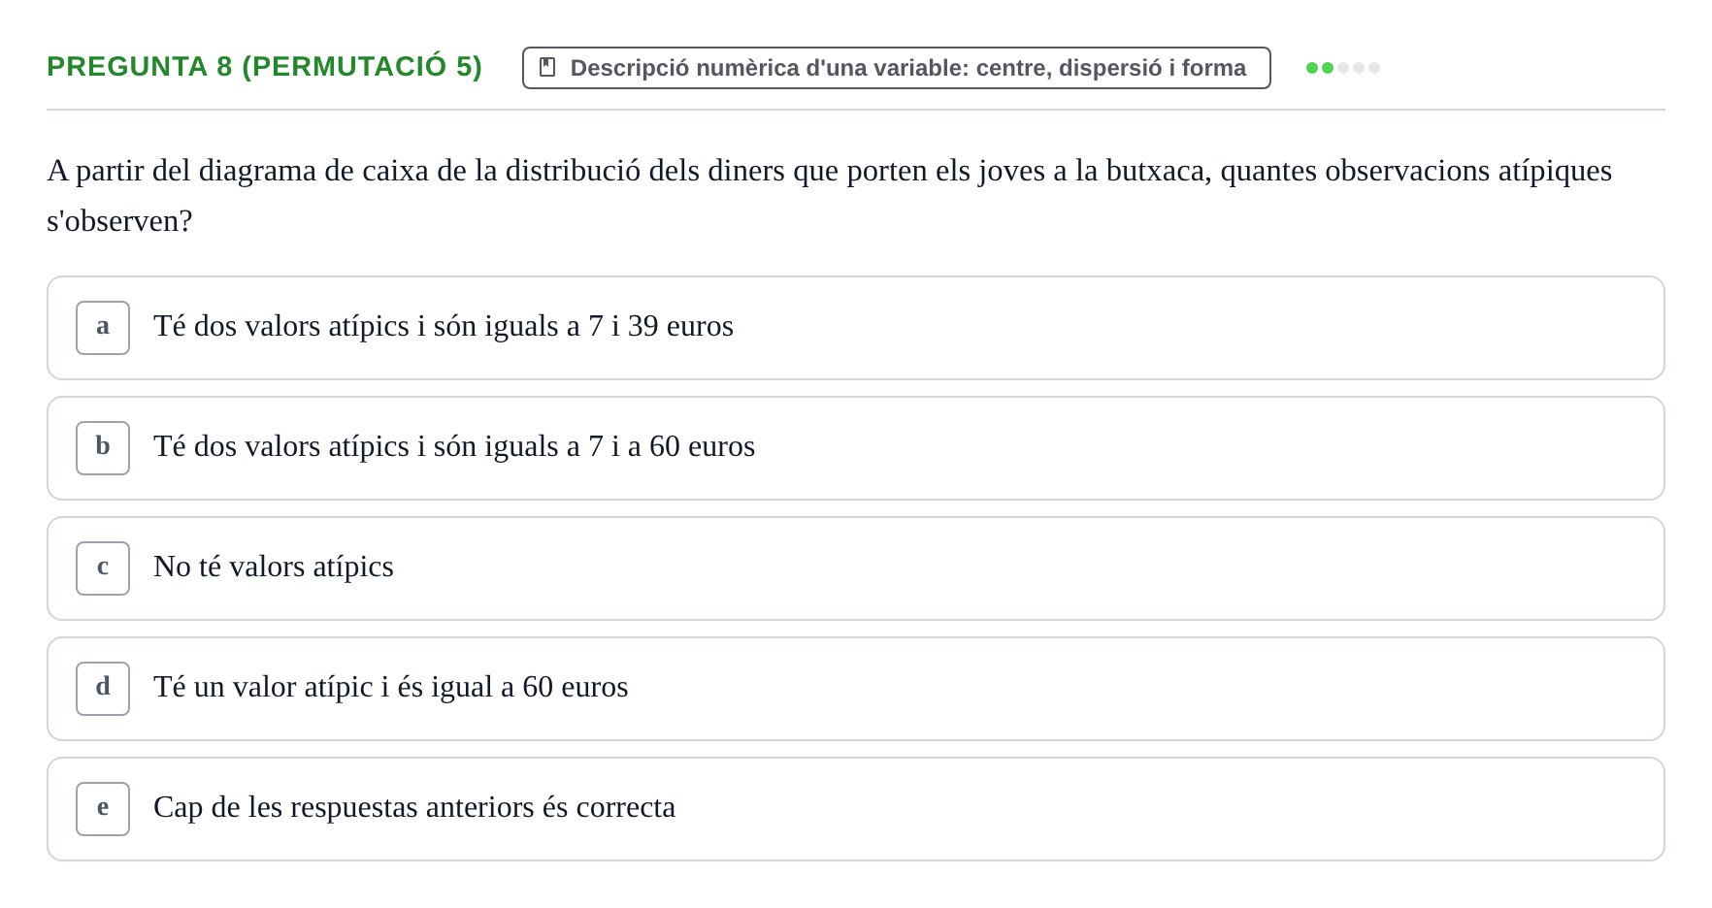The image size is (1712, 908).
Task: Click the 'PREGUNTA 8 (PERMUTACIÓ 5)' heading
Action: point(265,66)
